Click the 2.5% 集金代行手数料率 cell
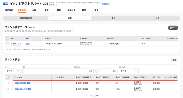The image size is (183, 98). click(117, 89)
